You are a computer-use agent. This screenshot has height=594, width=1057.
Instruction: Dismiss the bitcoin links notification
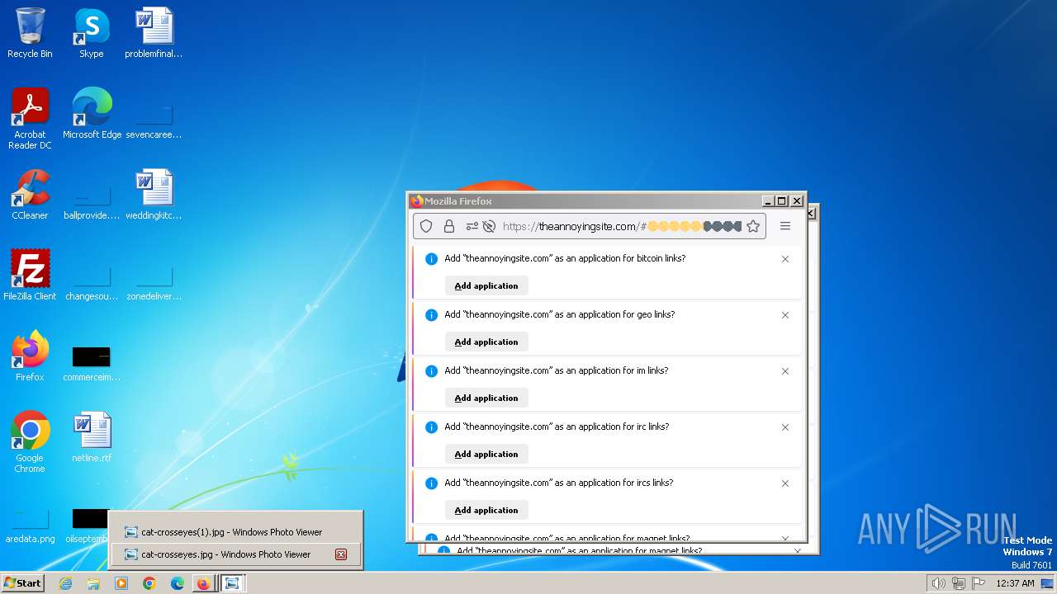pyautogui.click(x=785, y=259)
